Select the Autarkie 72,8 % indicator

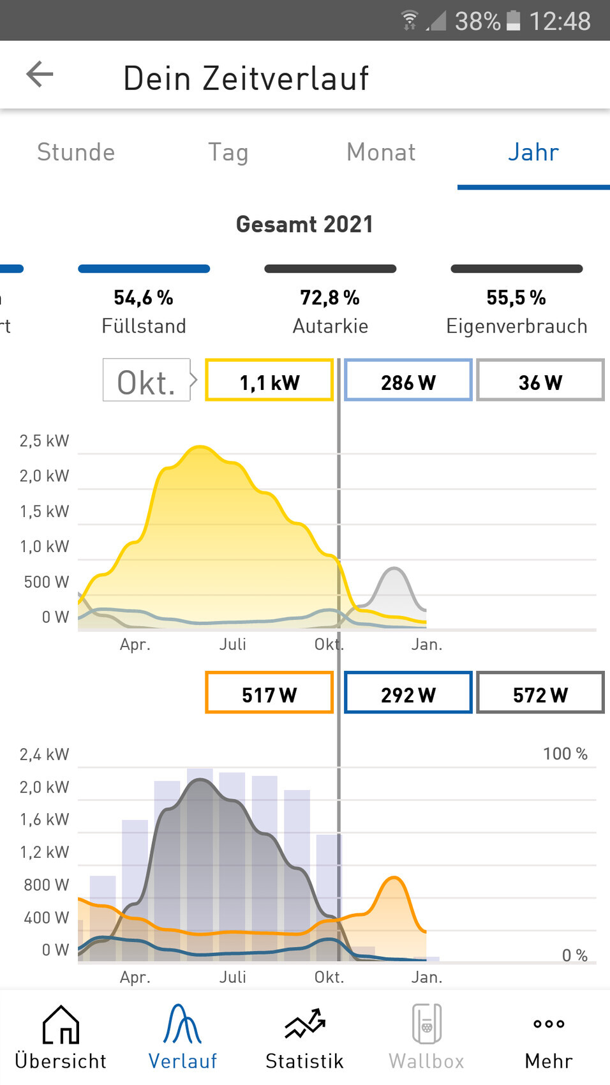[x=330, y=311]
